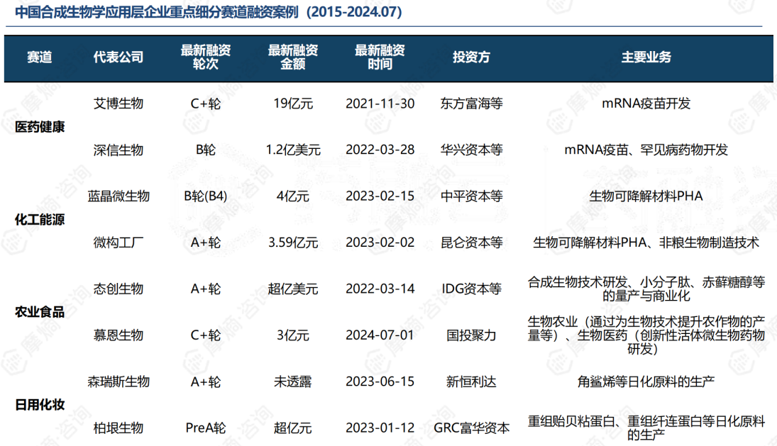Click business text 重组贻贝粘蛋白 description
The image size is (777, 446).
[x=646, y=428]
